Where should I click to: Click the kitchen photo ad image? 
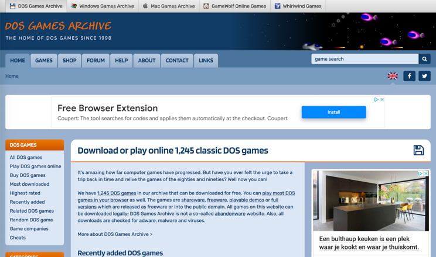click(x=371, y=201)
